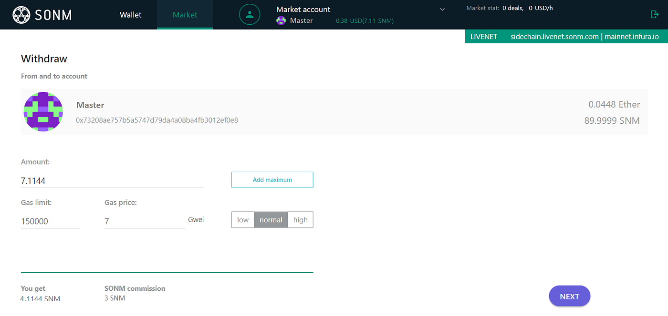Click the 89.9999 SNM balance
668x316 pixels.
click(612, 120)
